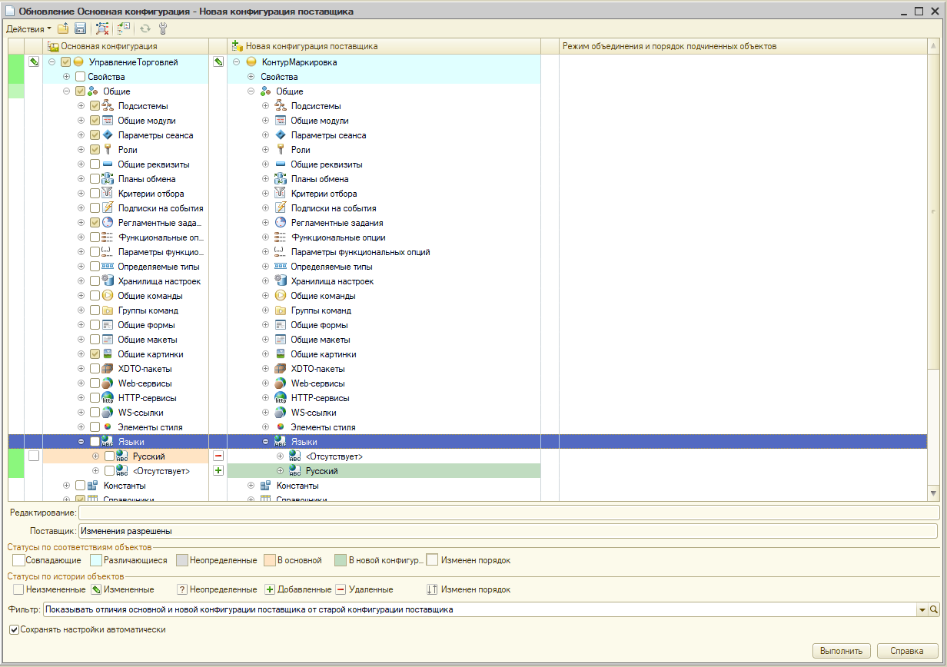
Task: Open the Фильтр dropdown arrow
Action: click(x=922, y=609)
